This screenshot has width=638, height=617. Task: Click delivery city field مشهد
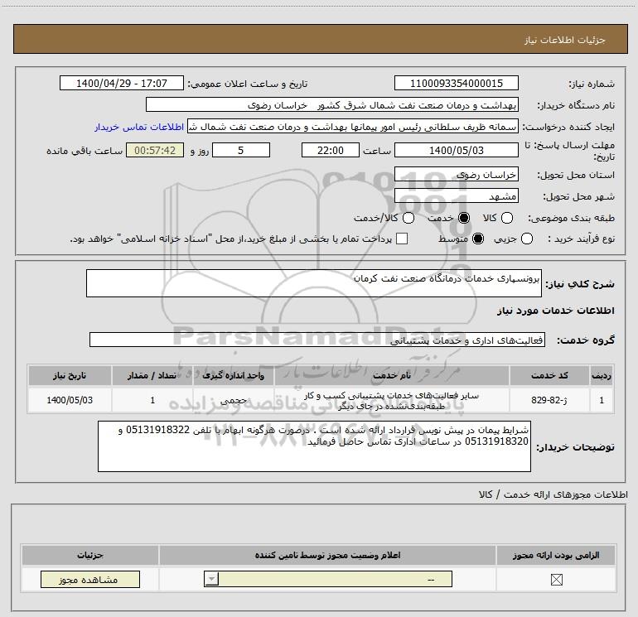pyautogui.click(x=456, y=196)
